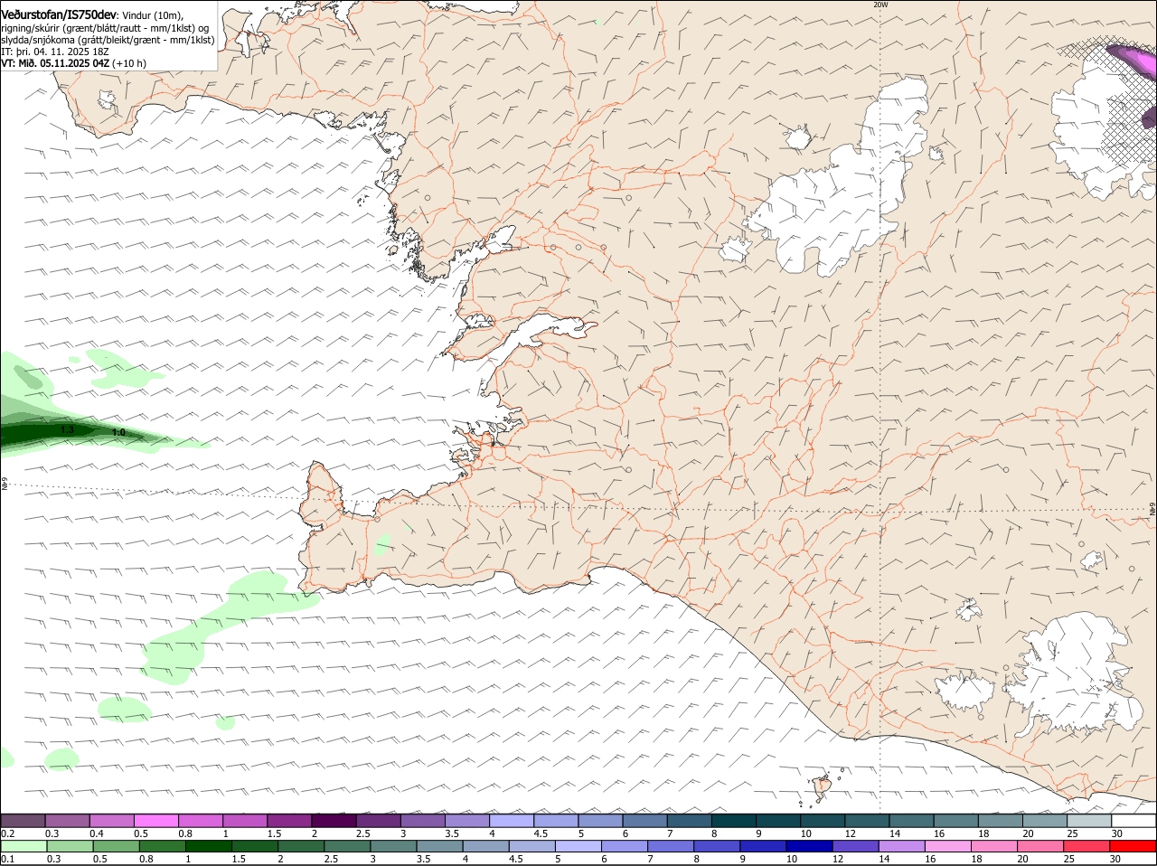Viewport: 1157px width, 866px height.
Task: Pick the darkest purple swatch labeled 2
Action: 333,820
